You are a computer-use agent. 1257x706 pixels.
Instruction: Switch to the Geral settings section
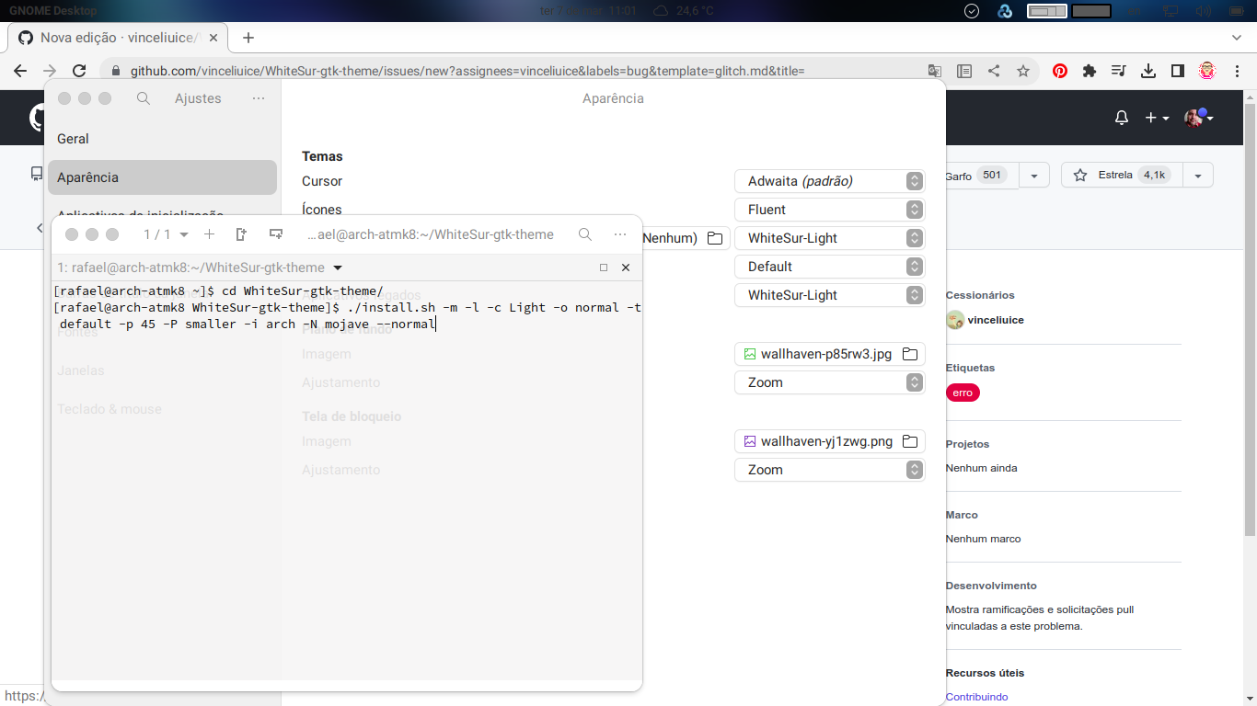[74, 139]
